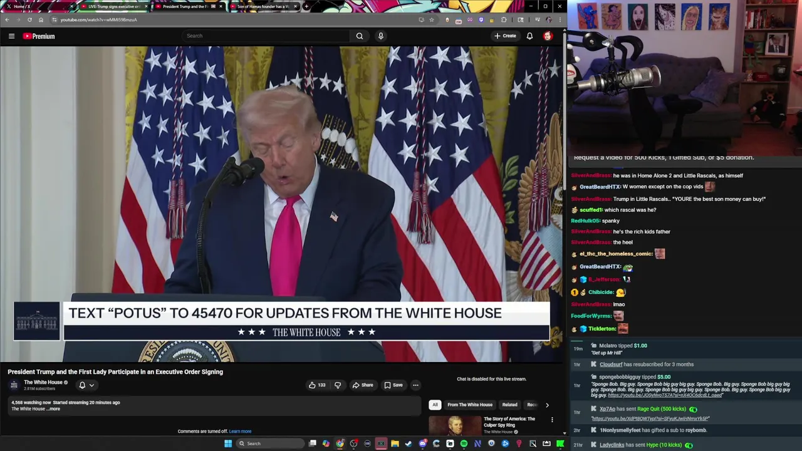Click Ladyclinks username in activity feed
This screenshot has width=802, height=451.
pyautogui.click(x=612, y=445)
